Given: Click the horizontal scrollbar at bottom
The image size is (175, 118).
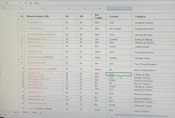Looking at the screenshot, I should [x=141, y=115].
